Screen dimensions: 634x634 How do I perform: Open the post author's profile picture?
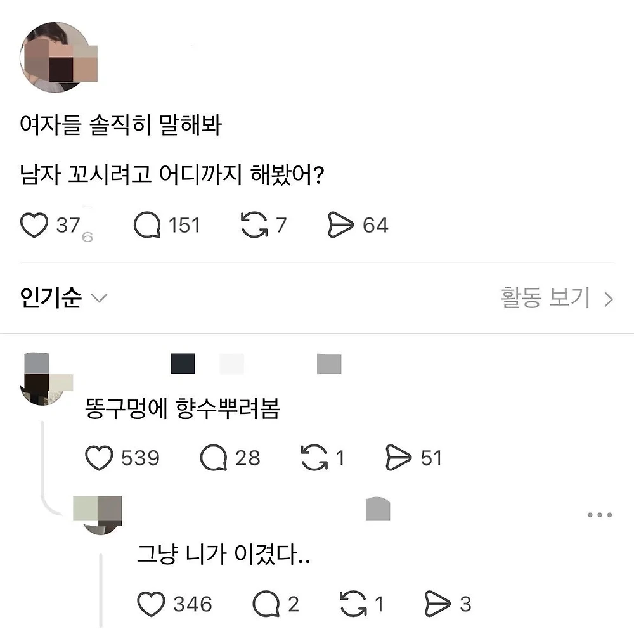(x=56, y=57)
